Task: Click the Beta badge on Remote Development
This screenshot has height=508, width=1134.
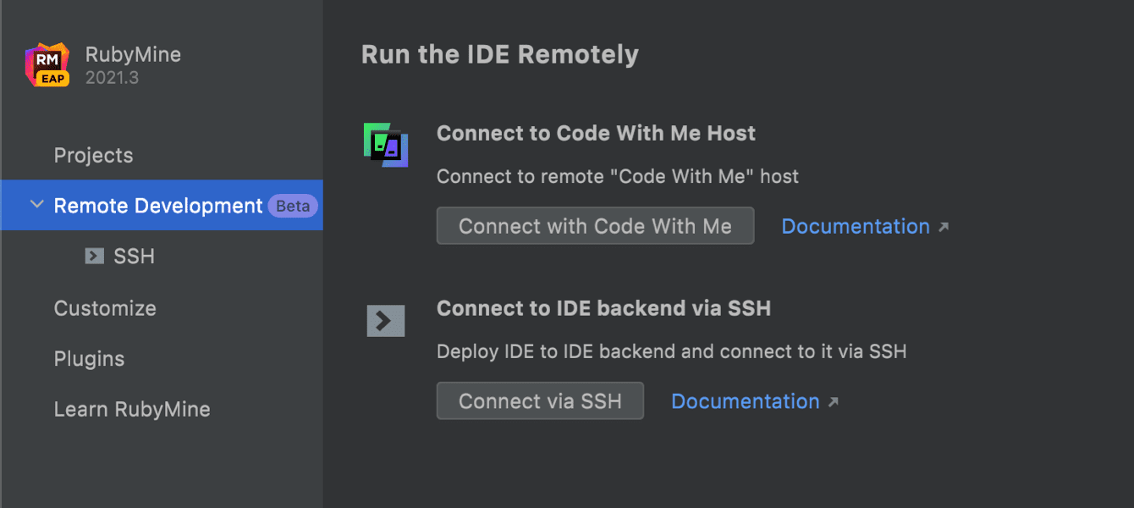Action: (293, 206)
